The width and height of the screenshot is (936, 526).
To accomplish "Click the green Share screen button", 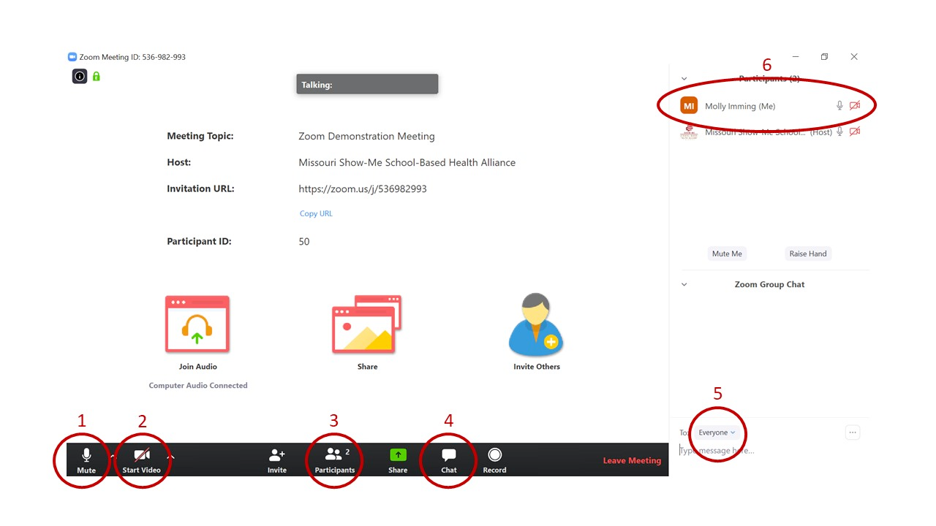I will click(x=398, y=454).
